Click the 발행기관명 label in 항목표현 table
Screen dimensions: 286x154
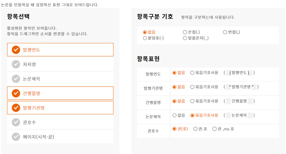153,88
